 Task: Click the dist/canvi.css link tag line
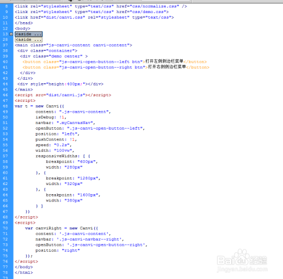click(94, 18)
